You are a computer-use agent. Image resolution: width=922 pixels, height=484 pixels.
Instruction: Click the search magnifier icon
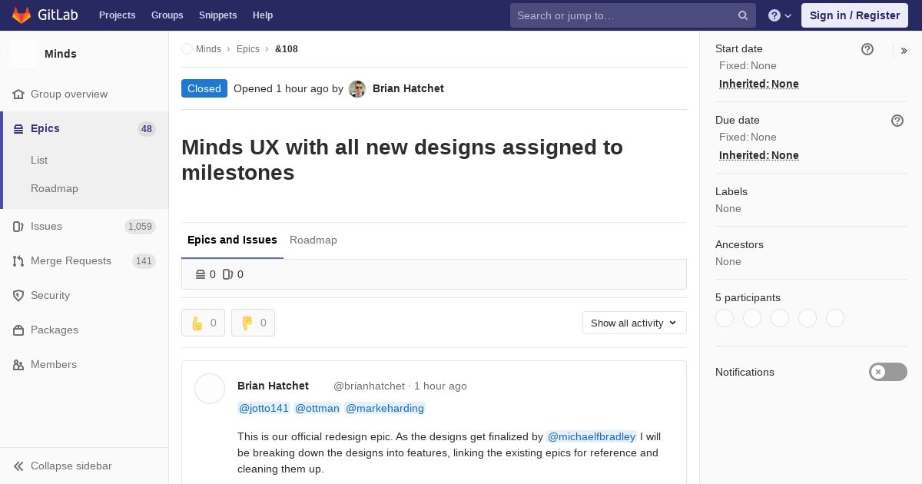point(743,15)
